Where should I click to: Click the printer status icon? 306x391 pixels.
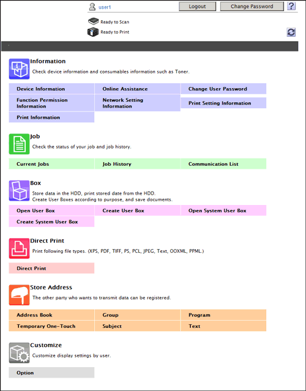(93, 32)
